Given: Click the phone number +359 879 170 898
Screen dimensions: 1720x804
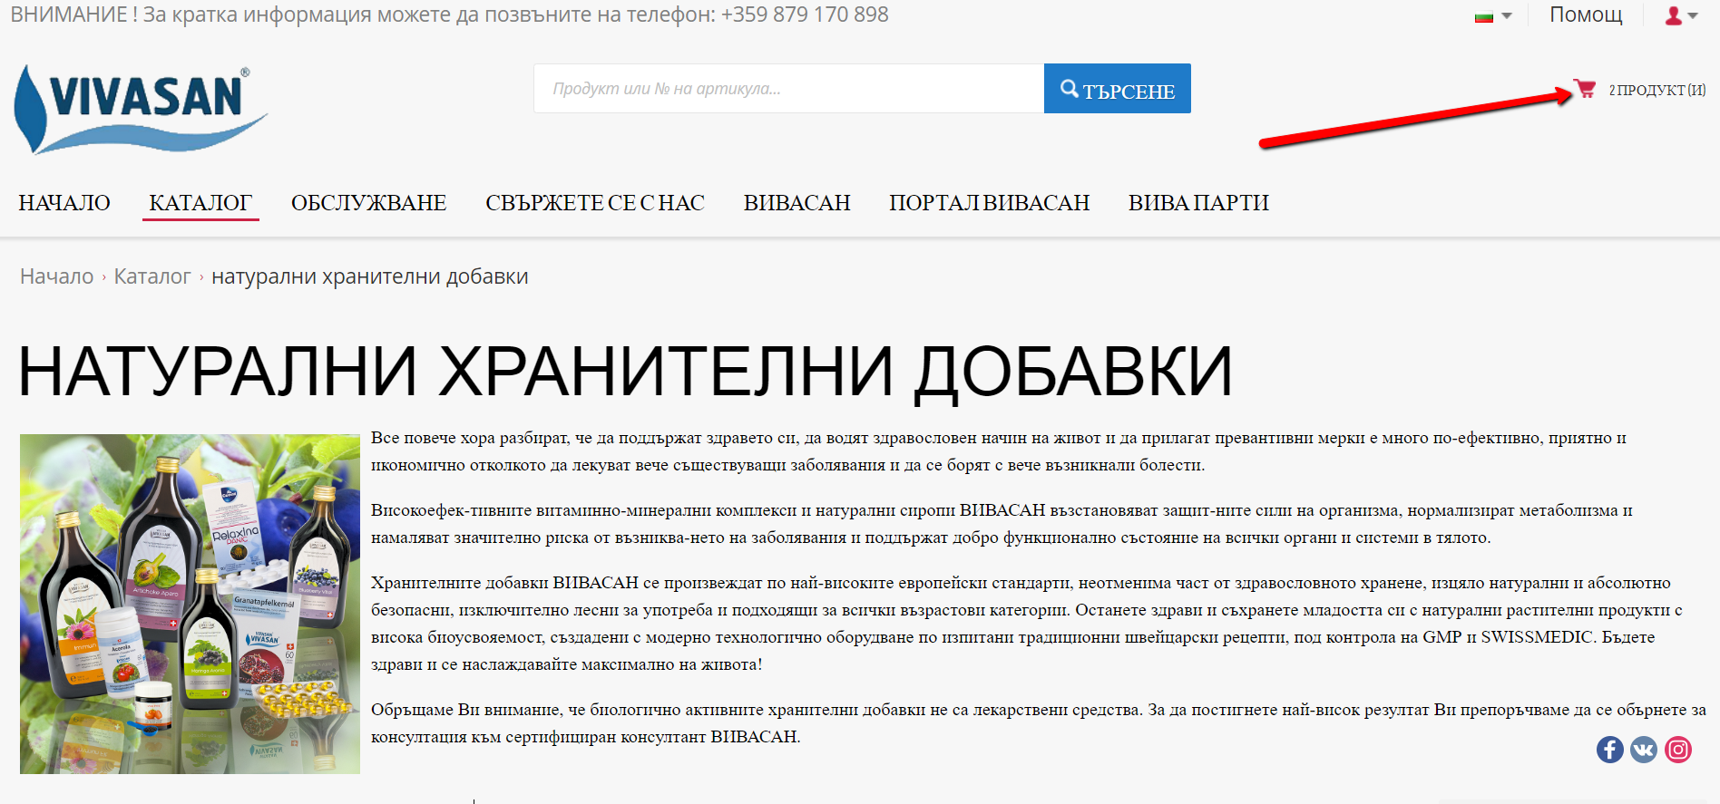Looking at the screenshot, I should [805, 15].
